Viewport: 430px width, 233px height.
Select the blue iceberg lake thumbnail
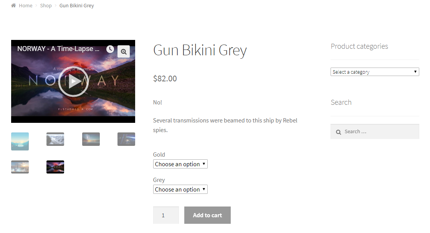20,141
